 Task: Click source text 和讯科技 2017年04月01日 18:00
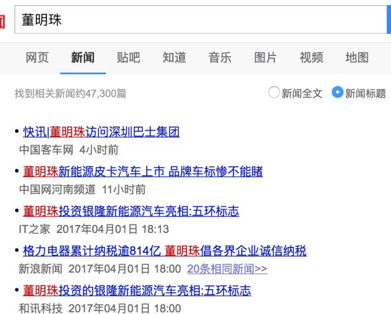pos(100,309)
